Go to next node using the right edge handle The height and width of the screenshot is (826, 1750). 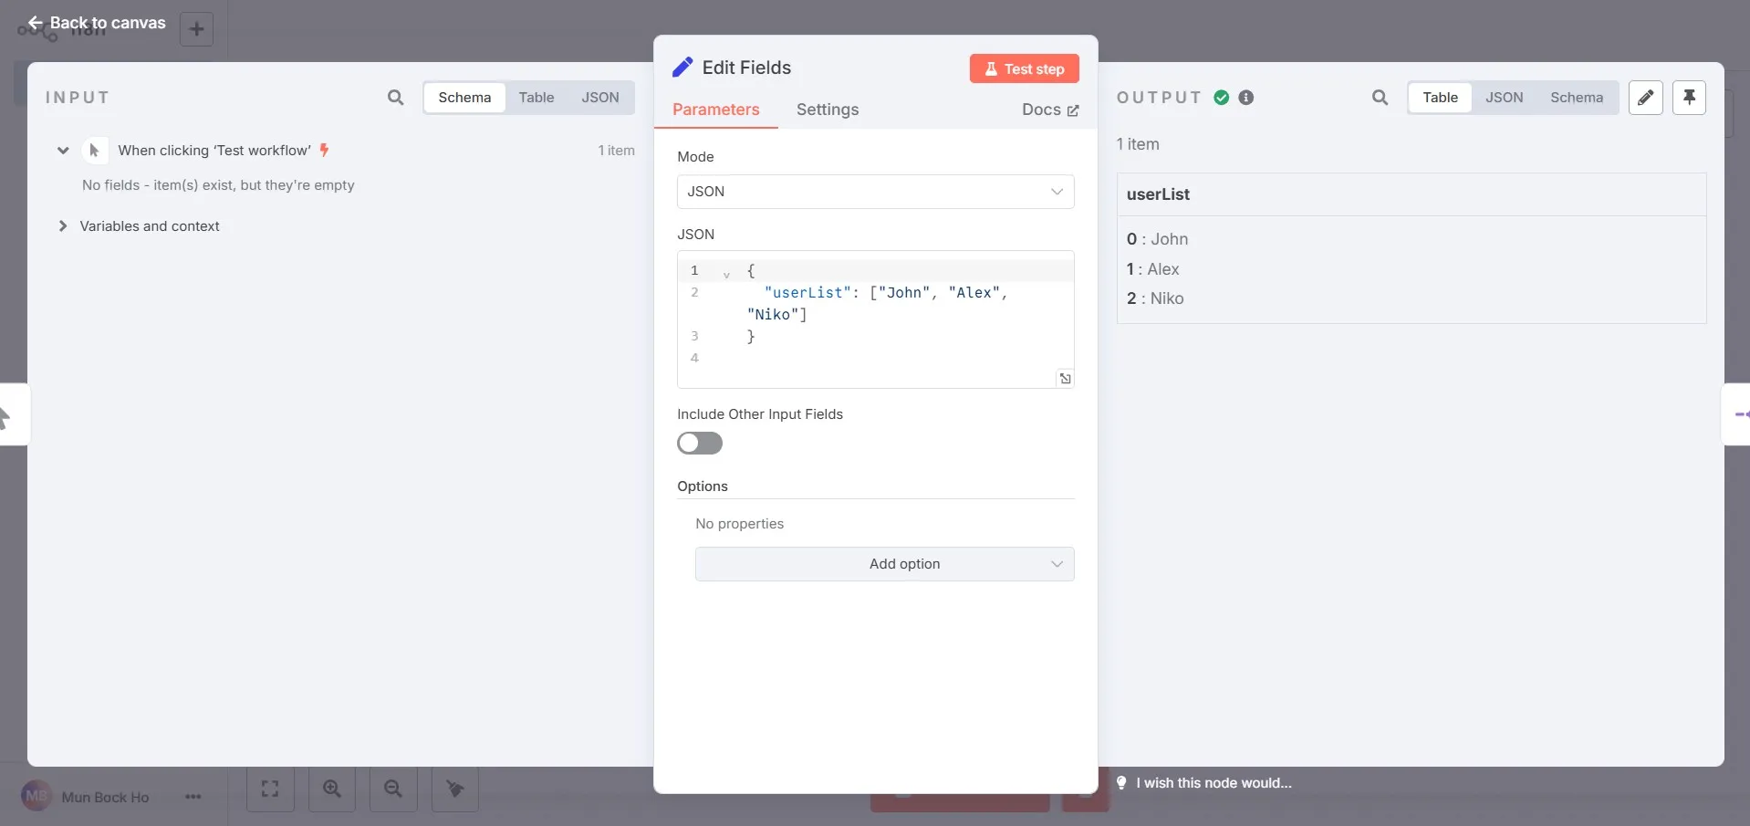[x=1737, y=414]
